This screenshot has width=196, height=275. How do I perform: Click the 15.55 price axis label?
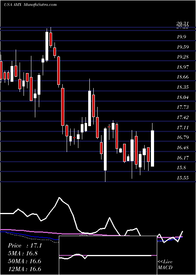tap(183, 178)
